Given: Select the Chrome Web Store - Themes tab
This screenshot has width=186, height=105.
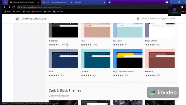Looking at the screenshot, I should point(24,2).
